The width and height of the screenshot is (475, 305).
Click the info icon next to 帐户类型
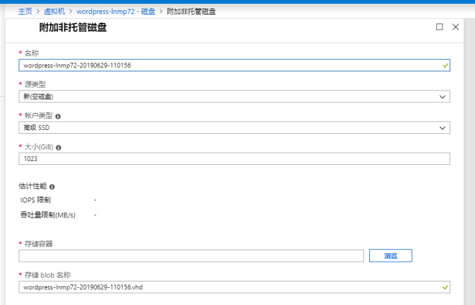pos(58,117)
